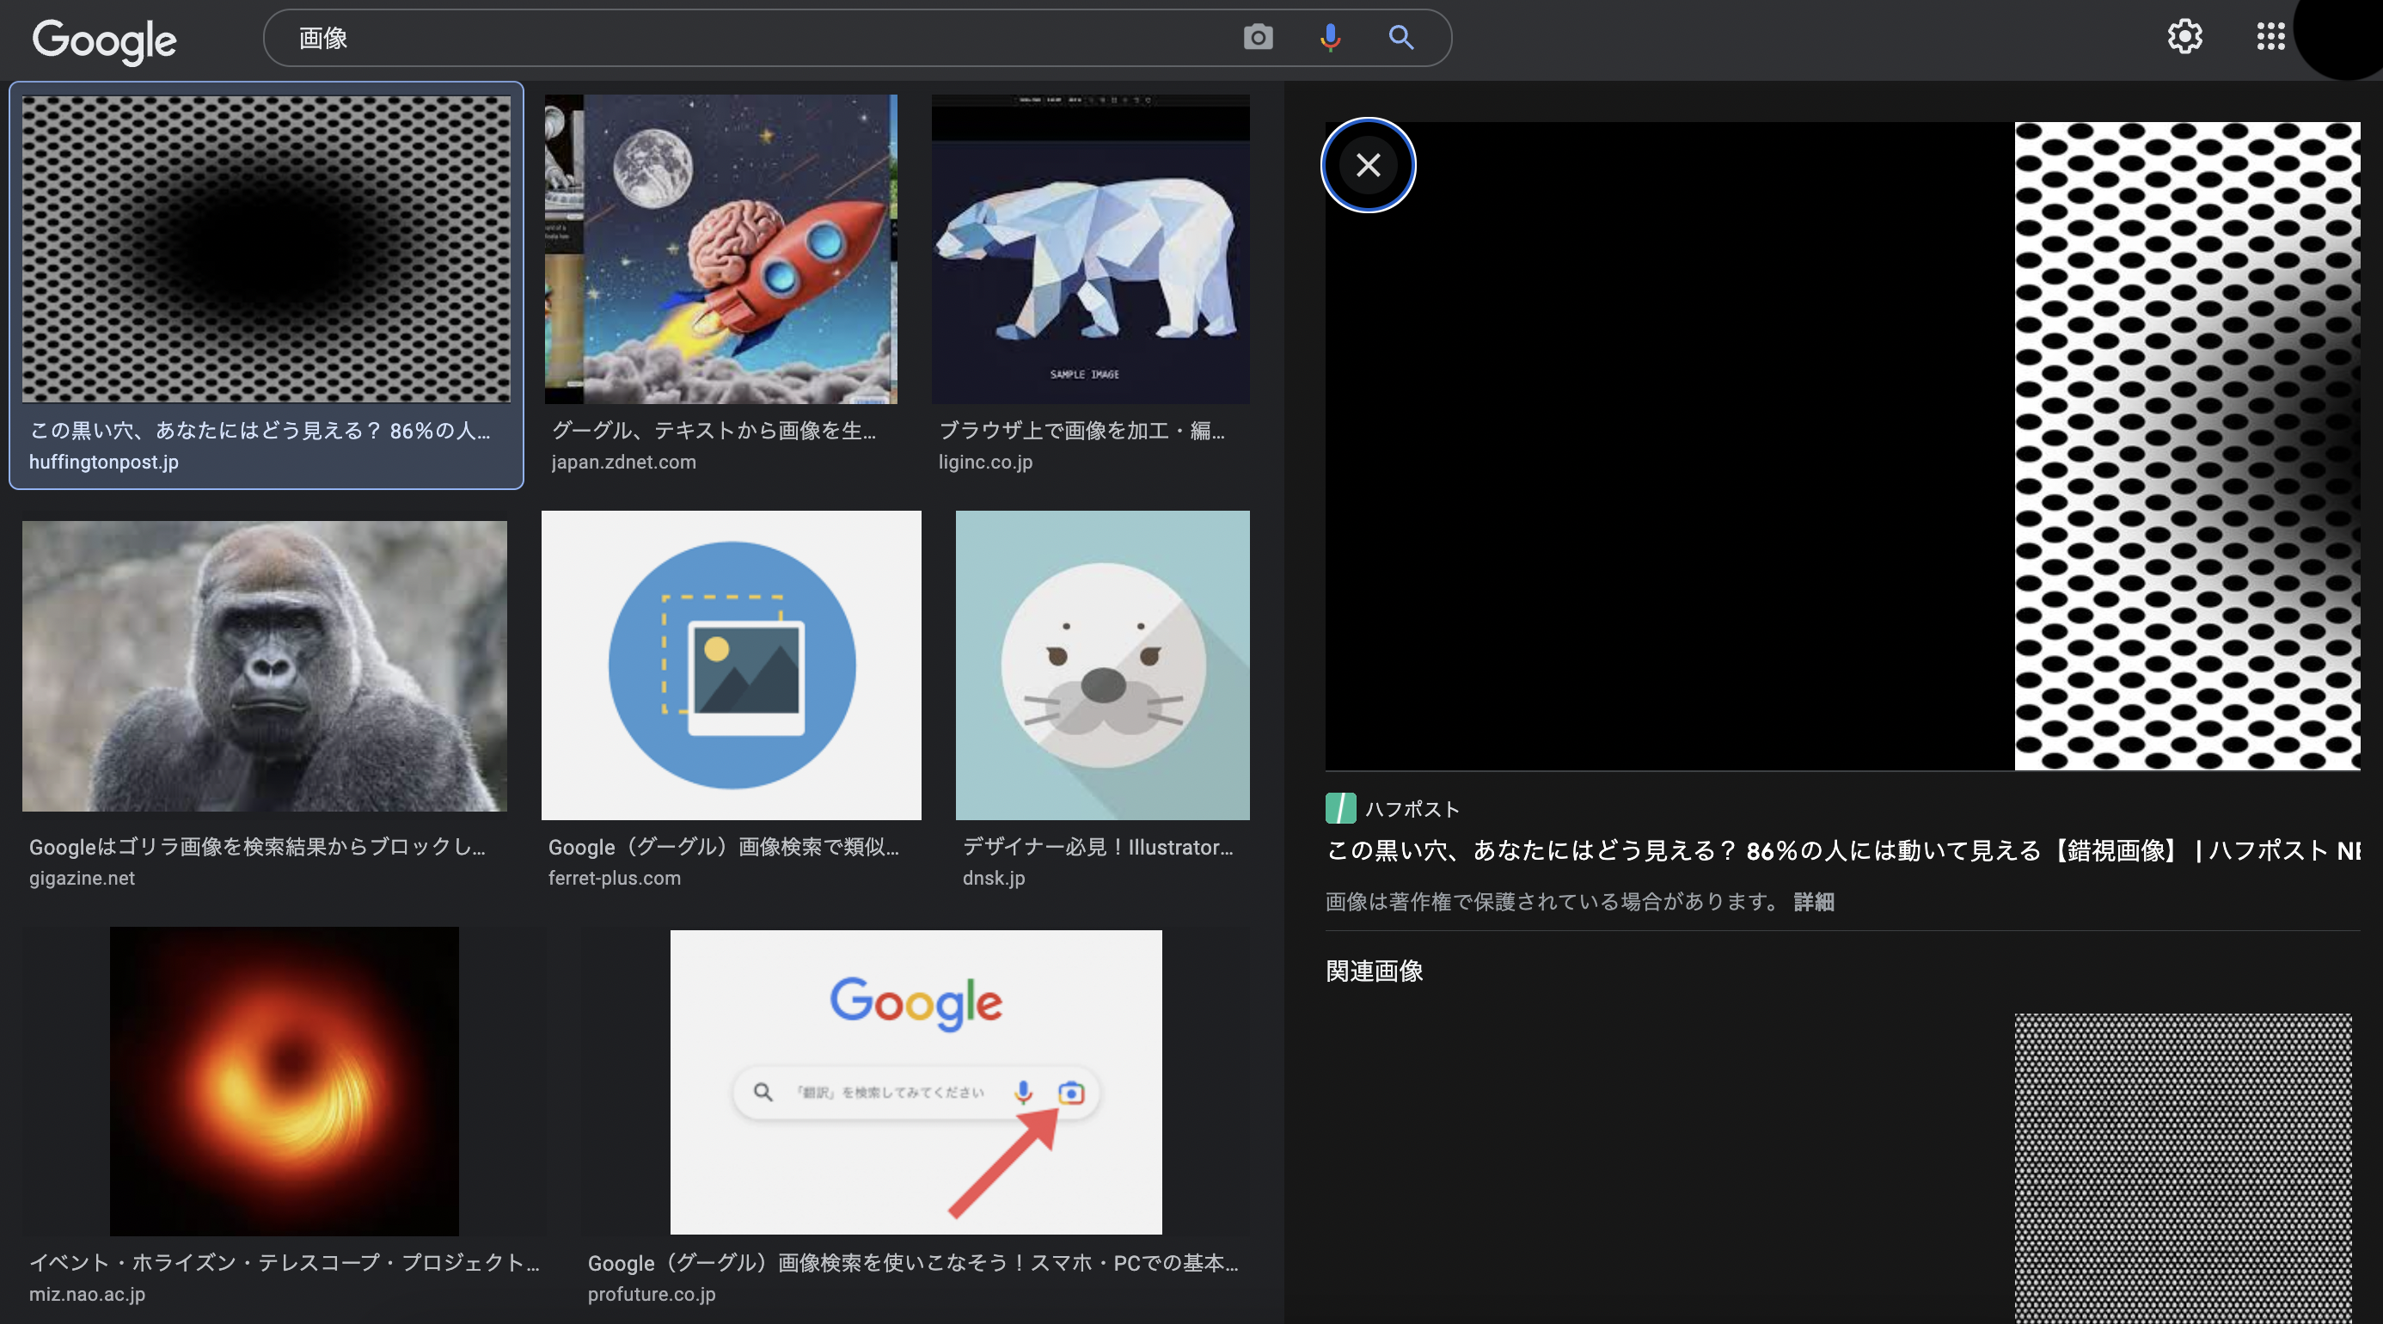The width and height of the screenshot is (2383, 1324).
Task: Close the image preview panel
Action: [1367, 166]
